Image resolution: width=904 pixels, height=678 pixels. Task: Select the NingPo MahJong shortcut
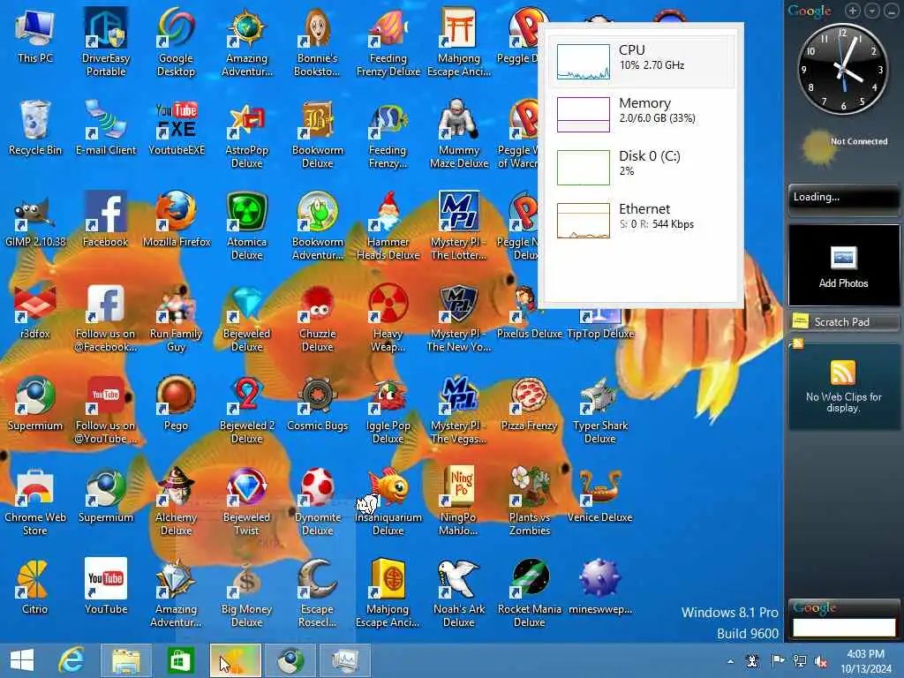459,501
